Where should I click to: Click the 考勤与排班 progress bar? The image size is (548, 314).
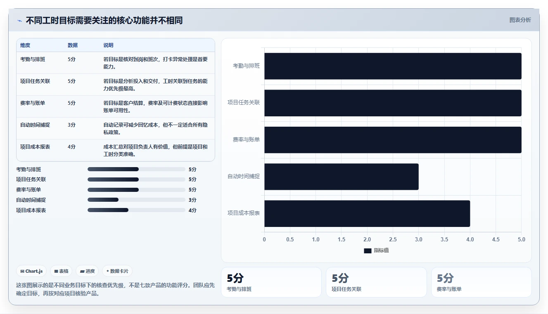pos(136,169)
